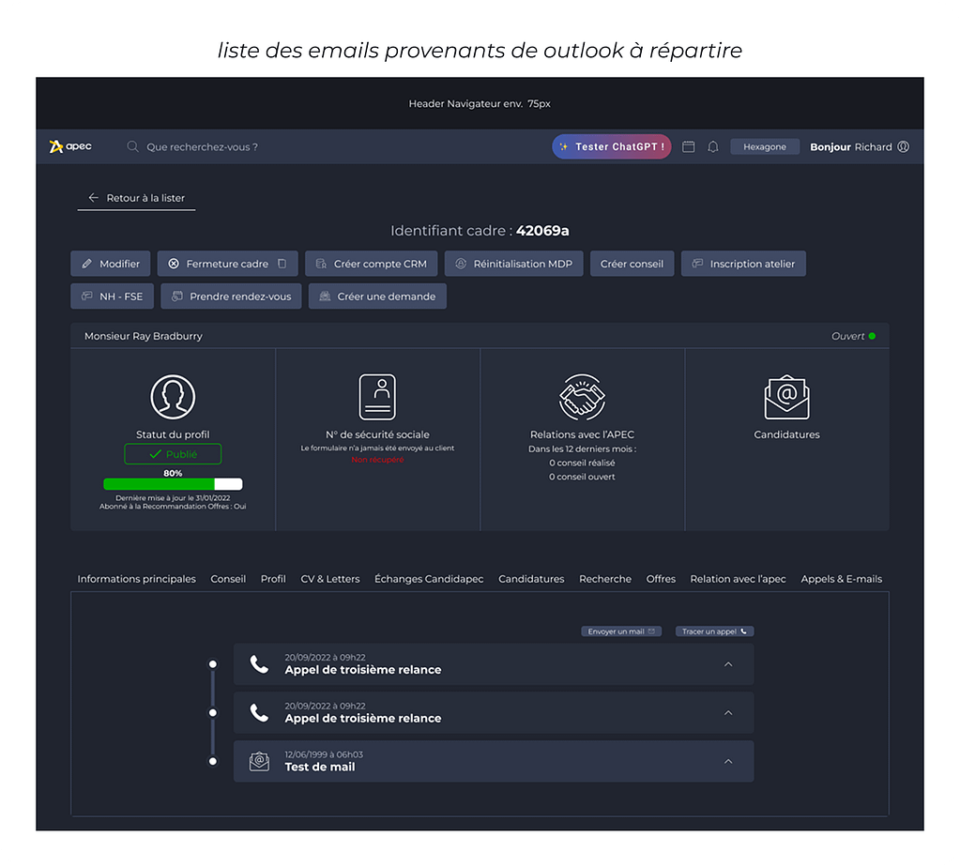Open notifications bell icon
This screenshot has height=867, width=960.
(x=713, y=147)
